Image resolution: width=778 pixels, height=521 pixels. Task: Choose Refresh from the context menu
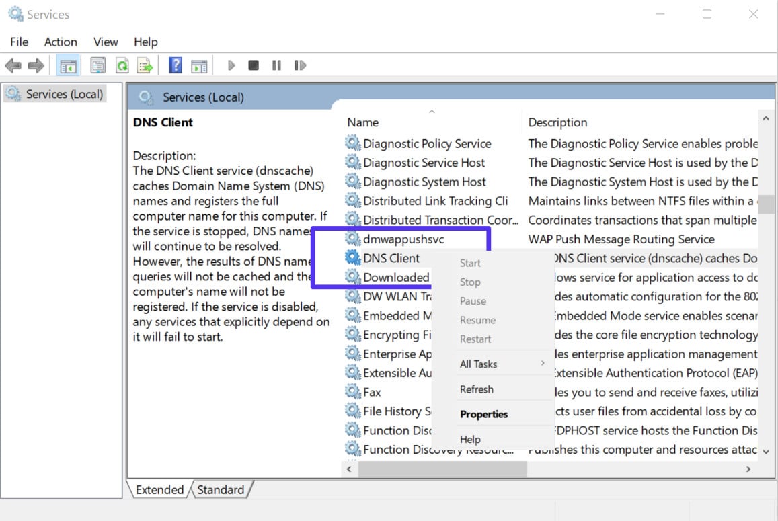[476, 389]
